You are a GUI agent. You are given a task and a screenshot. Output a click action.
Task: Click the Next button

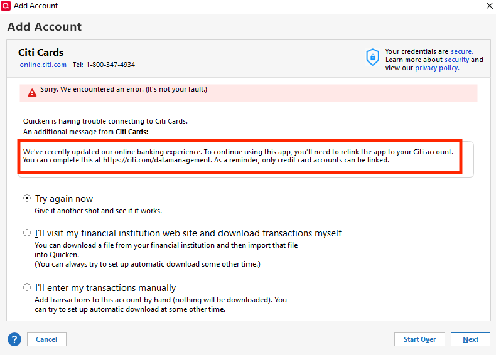(470, 339)
